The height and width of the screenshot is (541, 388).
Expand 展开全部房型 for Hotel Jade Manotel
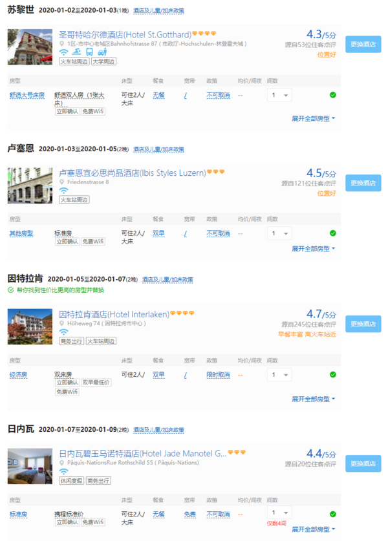[314, 529]
